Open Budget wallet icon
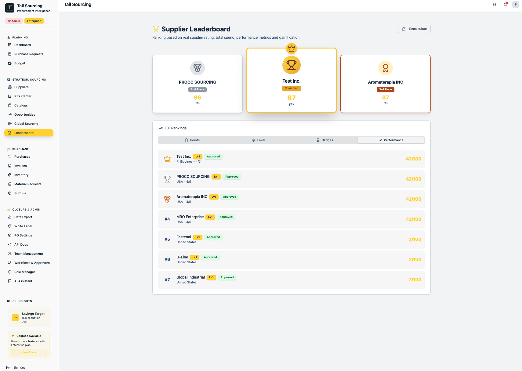Viewport: 522px width, 371px height. pos(10,63)
